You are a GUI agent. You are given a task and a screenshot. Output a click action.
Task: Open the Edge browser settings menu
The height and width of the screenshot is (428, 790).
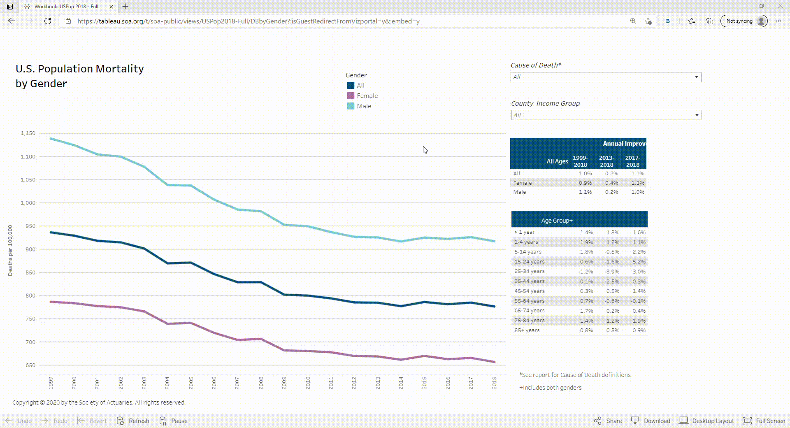[779, 21]
